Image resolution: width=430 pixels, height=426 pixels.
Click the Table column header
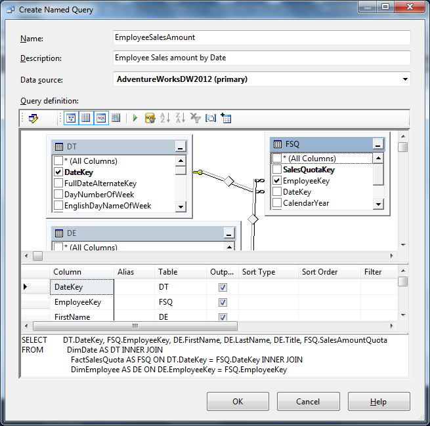[181, 272]
